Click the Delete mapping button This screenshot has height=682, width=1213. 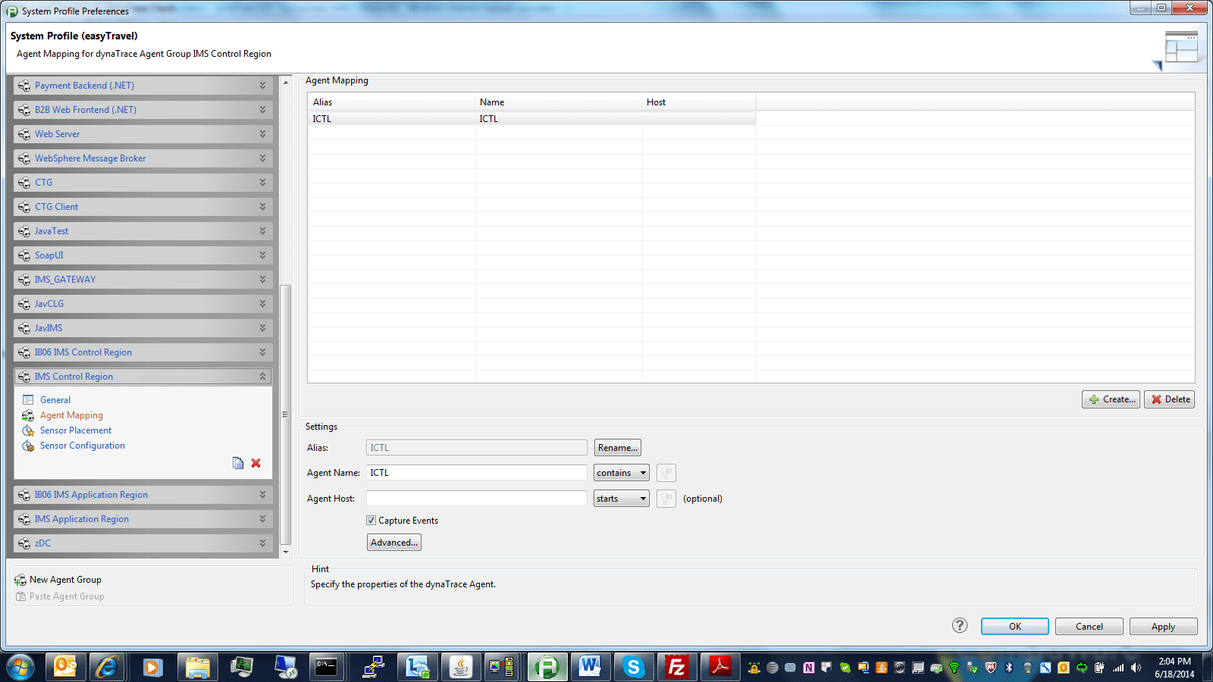coord(1170,399)
